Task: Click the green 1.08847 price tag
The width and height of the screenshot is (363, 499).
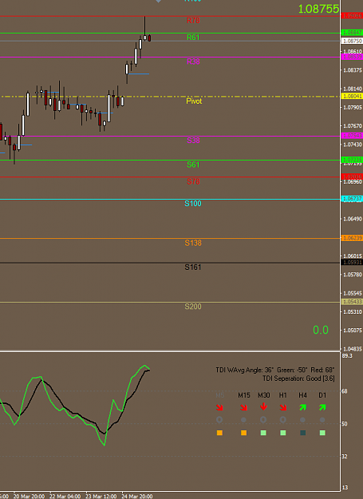Action: coord(352,33)
